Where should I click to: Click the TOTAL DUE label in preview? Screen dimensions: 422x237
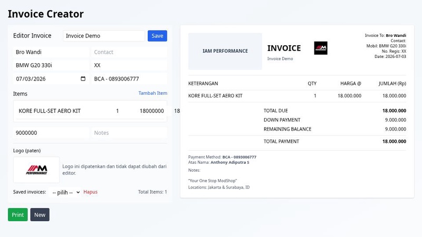pyautogui.click(x=275, y=111)
